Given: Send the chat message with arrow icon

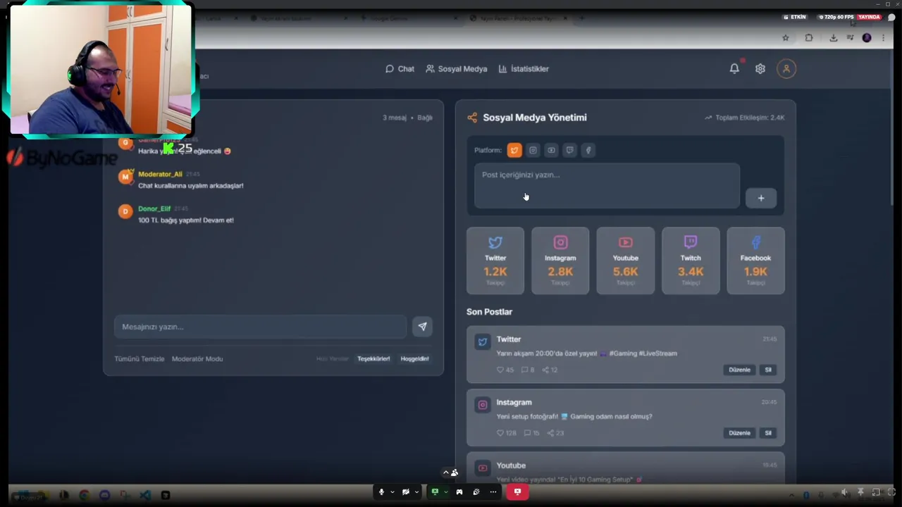Looking at the screenshot, I should [422, 327].
